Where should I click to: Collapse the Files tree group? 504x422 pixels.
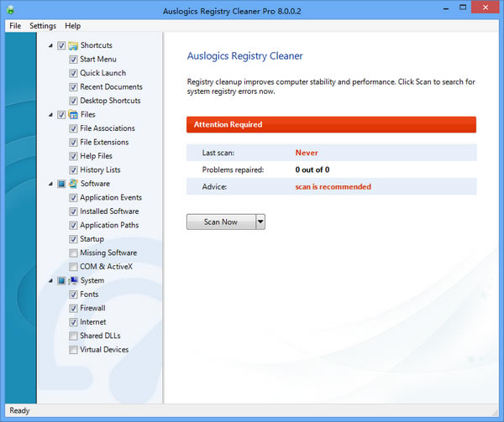click(50, 115)
